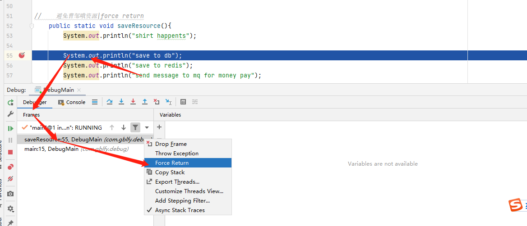Click the camera thread dump icon
The image size is (527, 226).
click(10, 194)
